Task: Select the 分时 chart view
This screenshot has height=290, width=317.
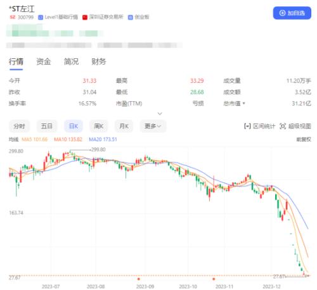Action: coord(19,126)
